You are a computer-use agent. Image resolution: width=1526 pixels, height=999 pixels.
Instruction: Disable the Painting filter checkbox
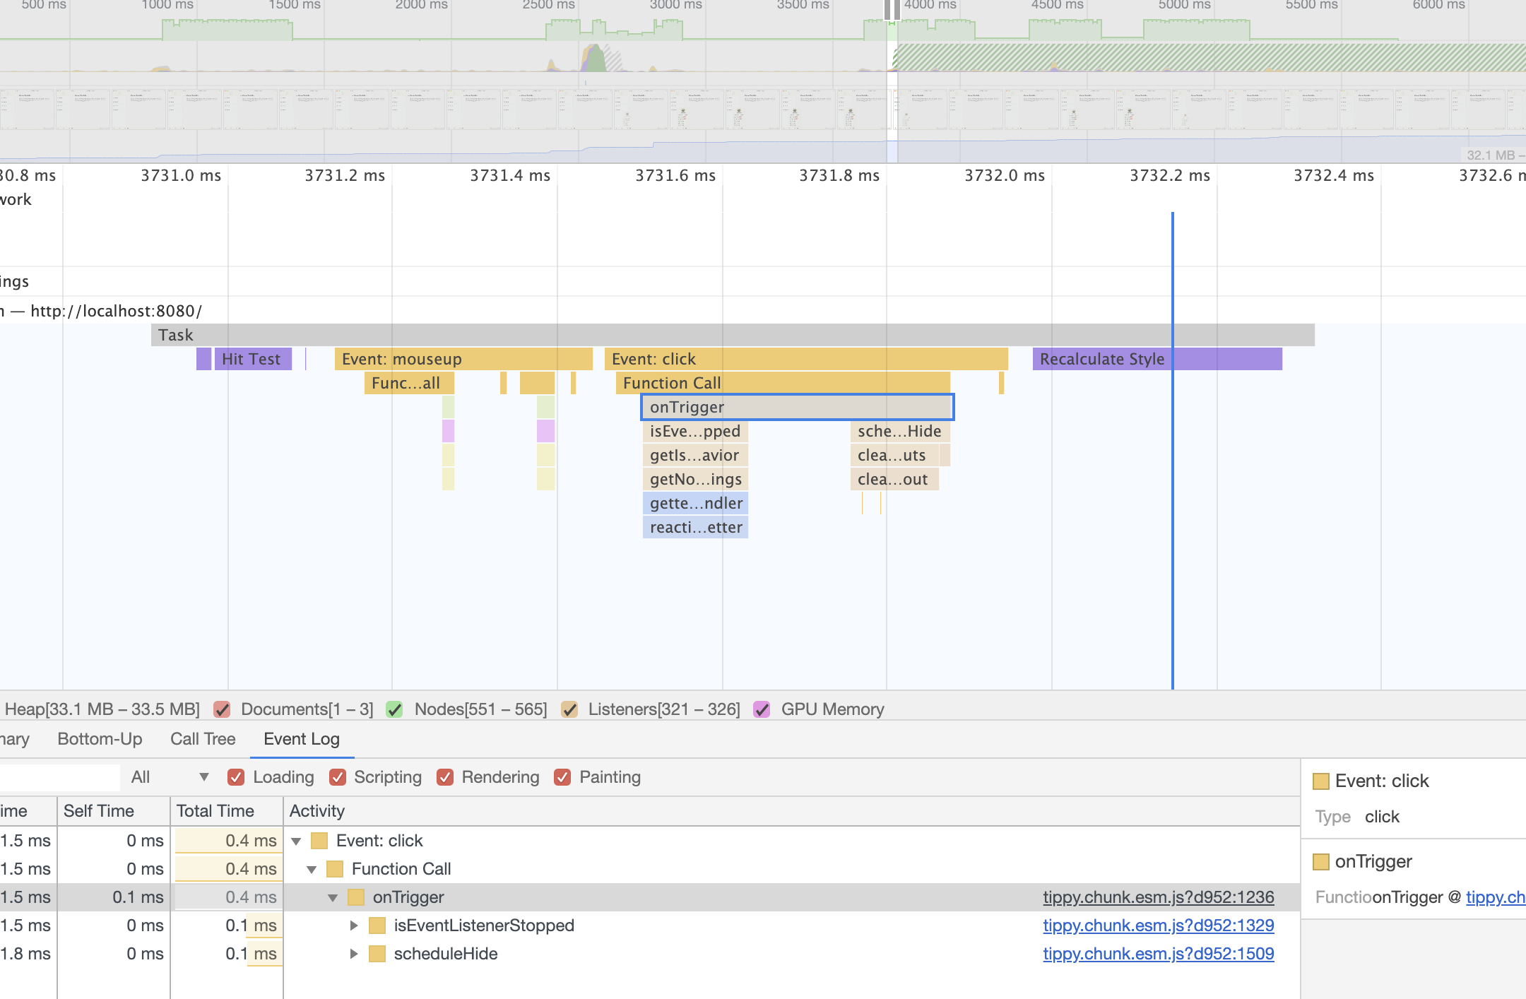pos(562,777)
